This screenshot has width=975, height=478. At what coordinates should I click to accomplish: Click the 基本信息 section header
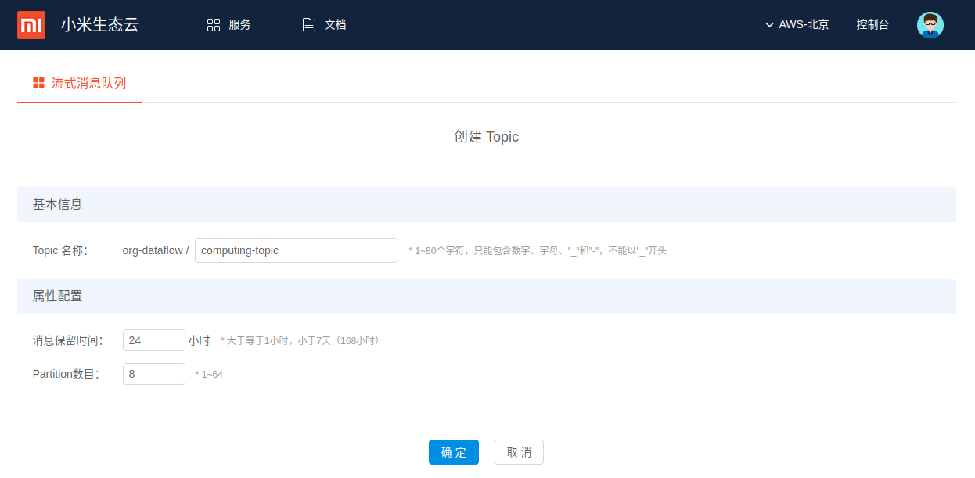click(58, 204)
